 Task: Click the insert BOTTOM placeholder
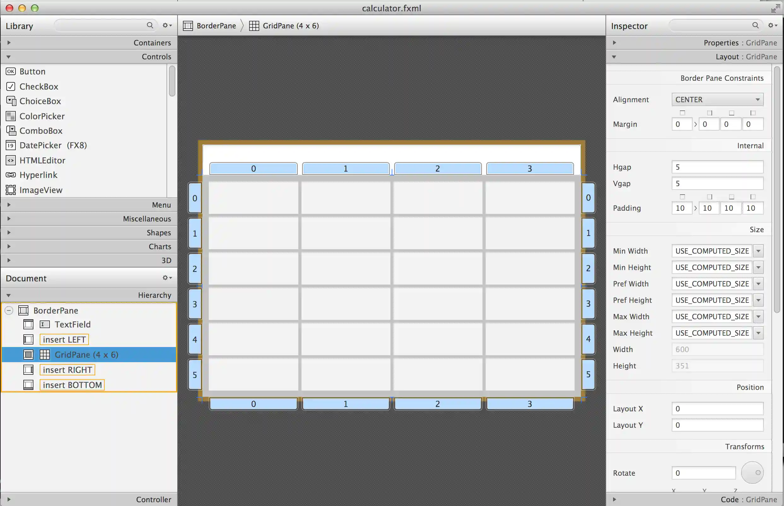point(72,385)
